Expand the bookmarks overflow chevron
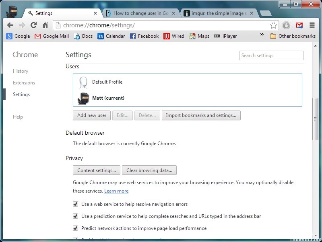This screenshot has height=242, width=322. 262,35
